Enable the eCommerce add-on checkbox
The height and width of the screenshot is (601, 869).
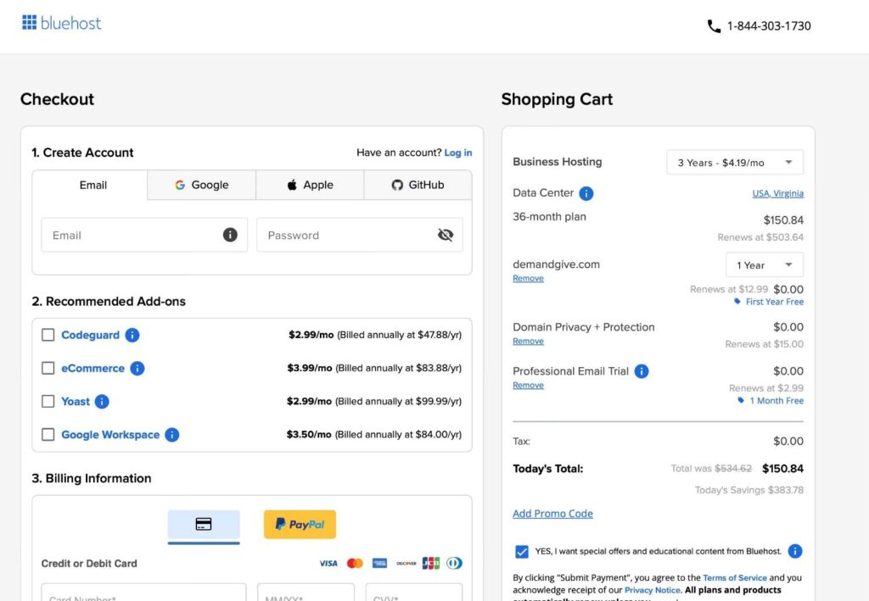coord(48,368)
